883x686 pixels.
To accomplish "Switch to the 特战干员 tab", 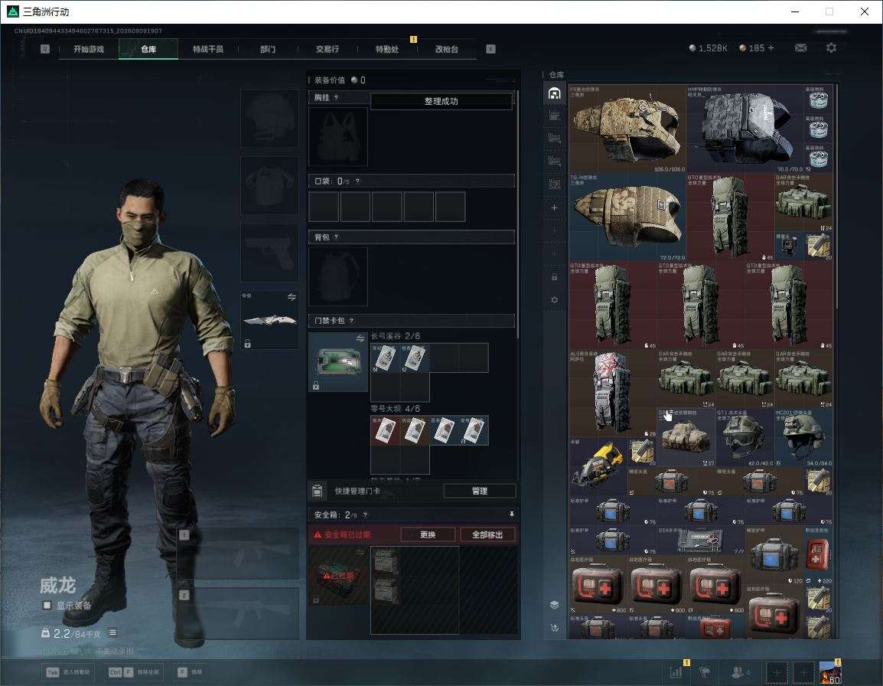I will (208, 49).
